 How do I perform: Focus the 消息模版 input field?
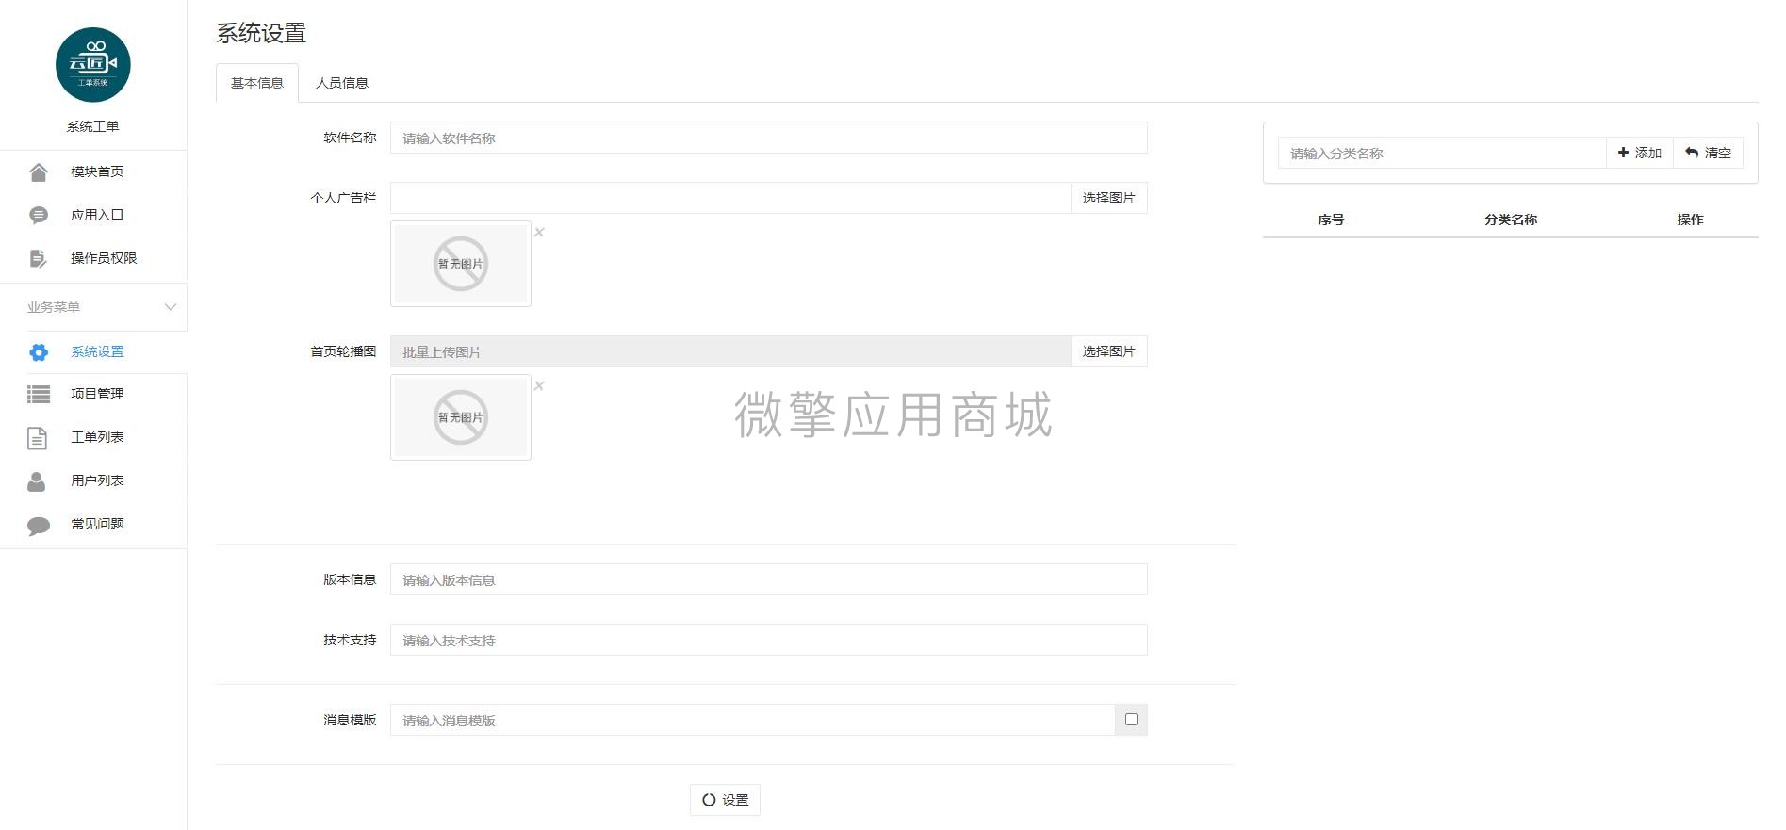[753, 720]
